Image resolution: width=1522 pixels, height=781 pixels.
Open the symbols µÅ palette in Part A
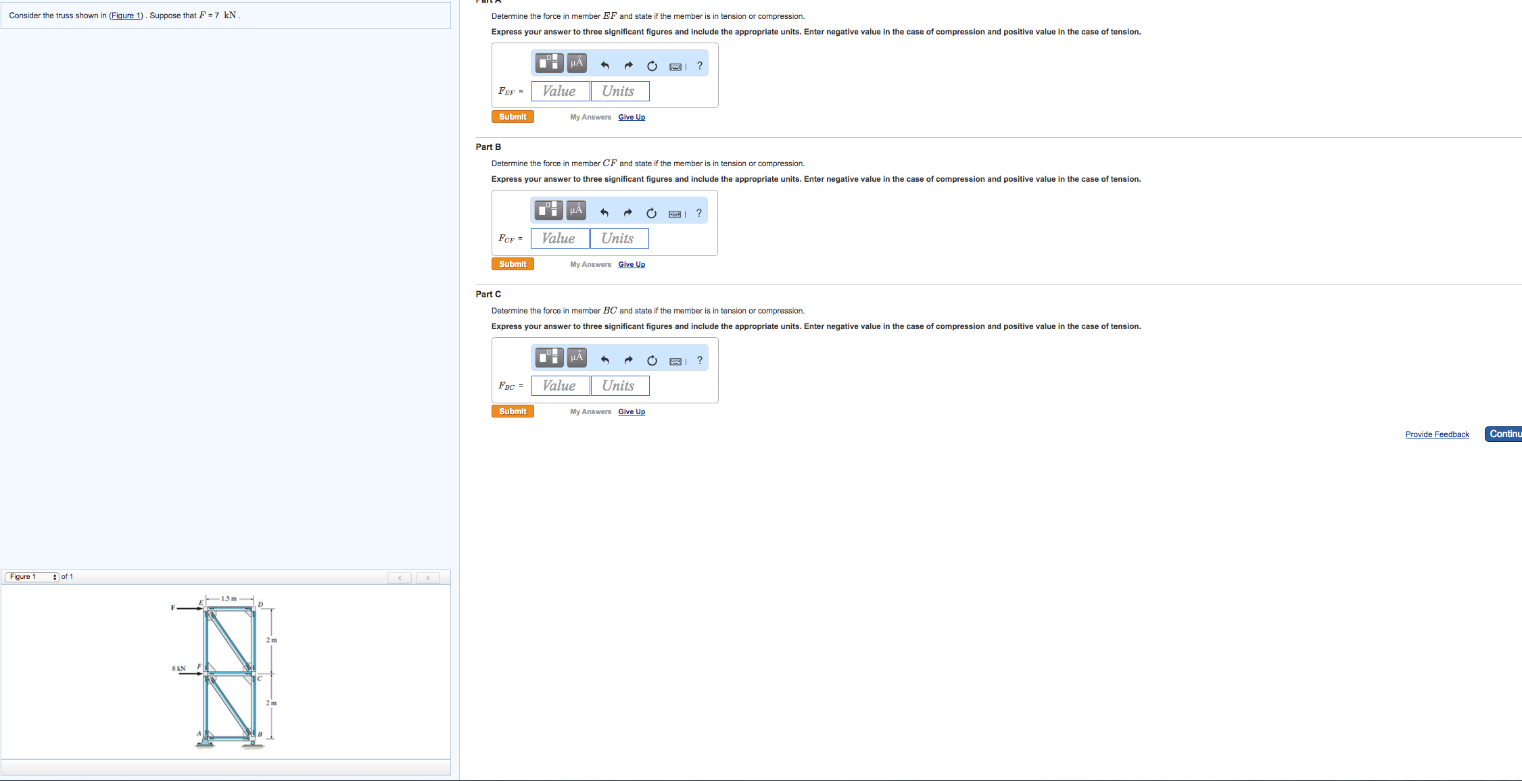coord(577,64)
